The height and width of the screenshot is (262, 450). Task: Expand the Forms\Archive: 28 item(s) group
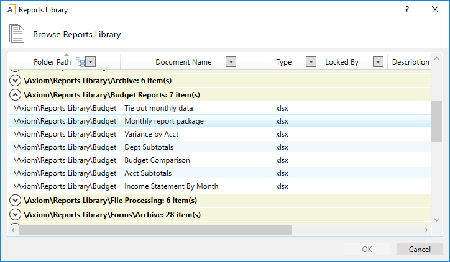click(x=15, y=215)
